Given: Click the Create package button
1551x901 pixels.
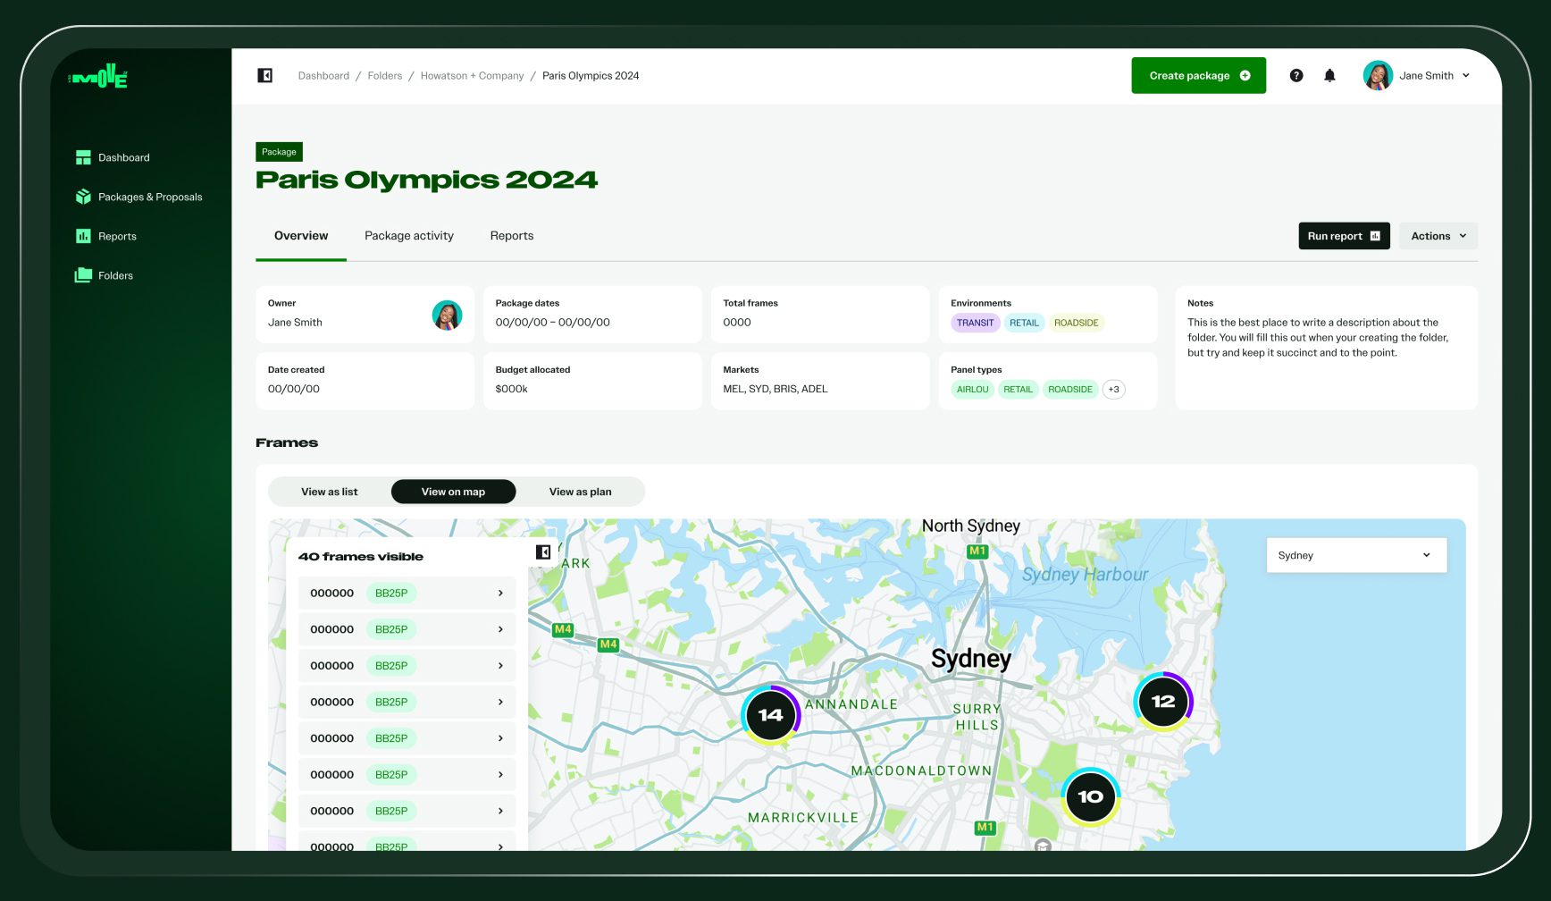Looking at the screenshot, I should (1198, 76).
